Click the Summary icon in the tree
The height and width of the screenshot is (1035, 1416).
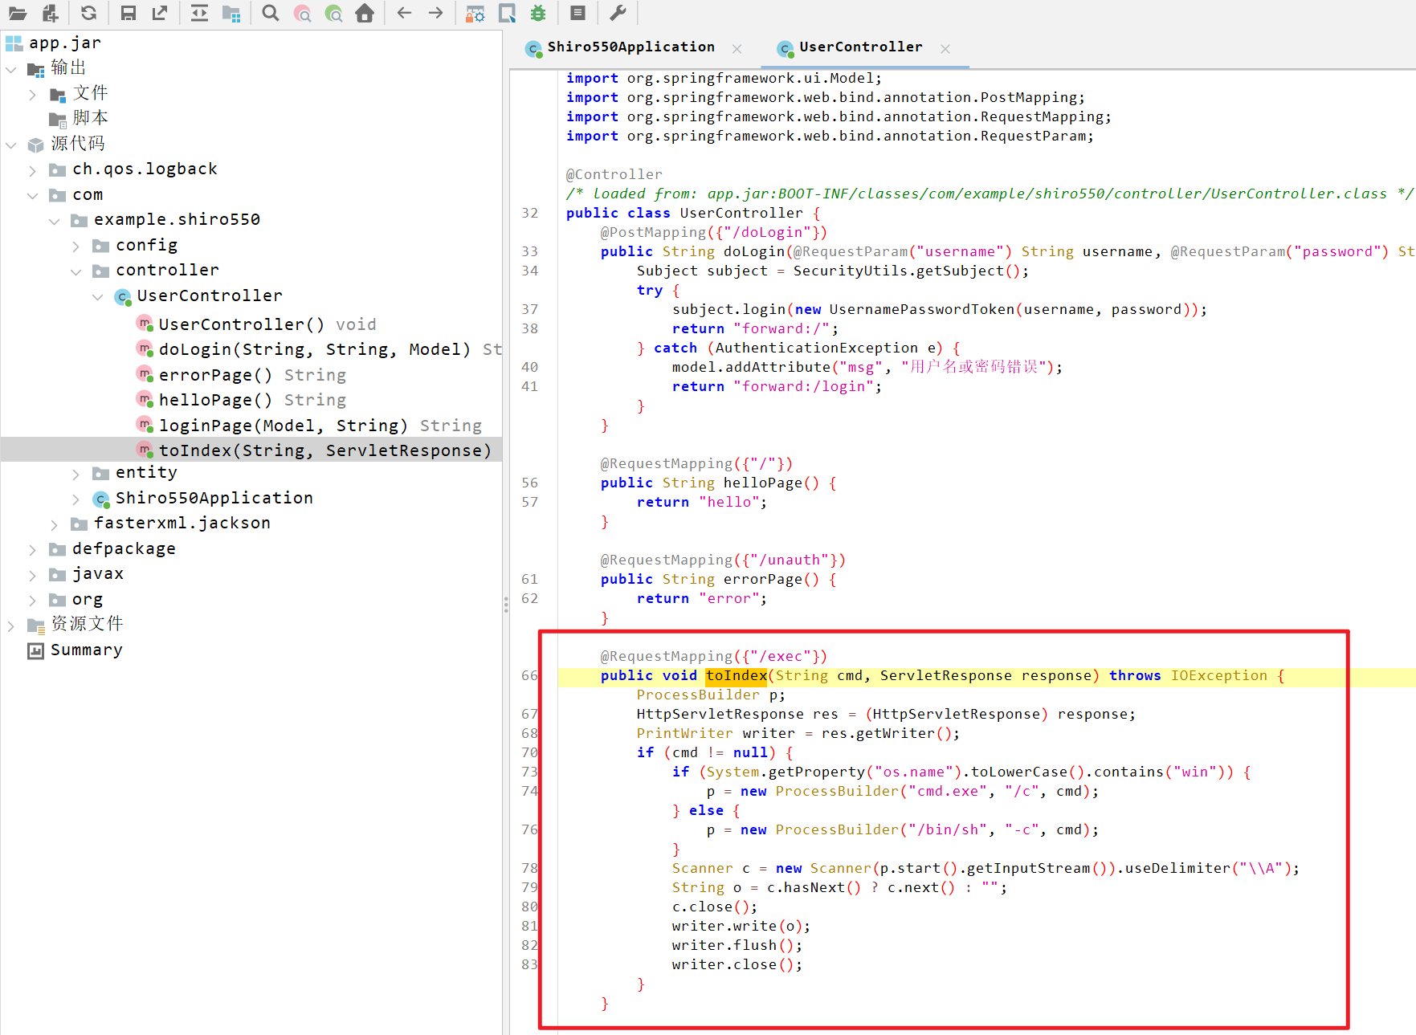coord(35,650)
